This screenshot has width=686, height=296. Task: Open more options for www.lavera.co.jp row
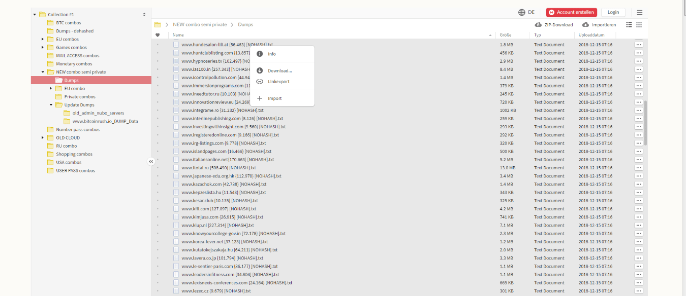[x=639, y=258]
